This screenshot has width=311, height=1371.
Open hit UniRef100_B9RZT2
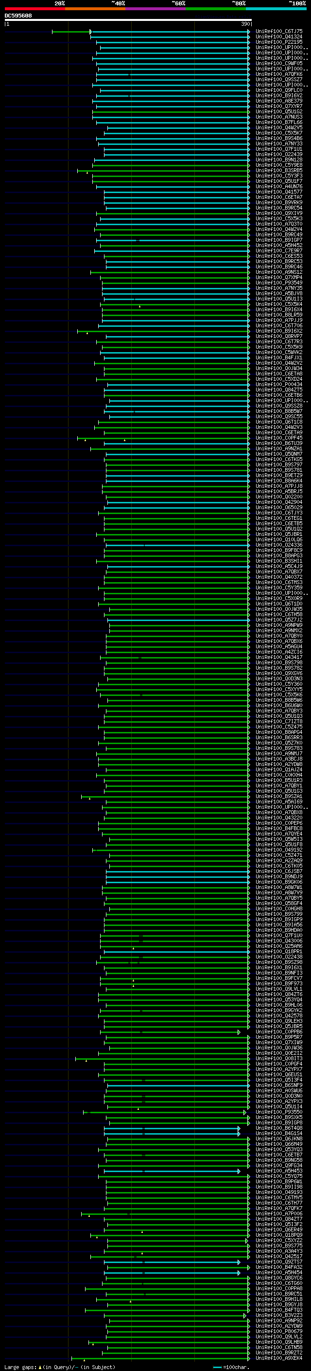click(279, 1352)
